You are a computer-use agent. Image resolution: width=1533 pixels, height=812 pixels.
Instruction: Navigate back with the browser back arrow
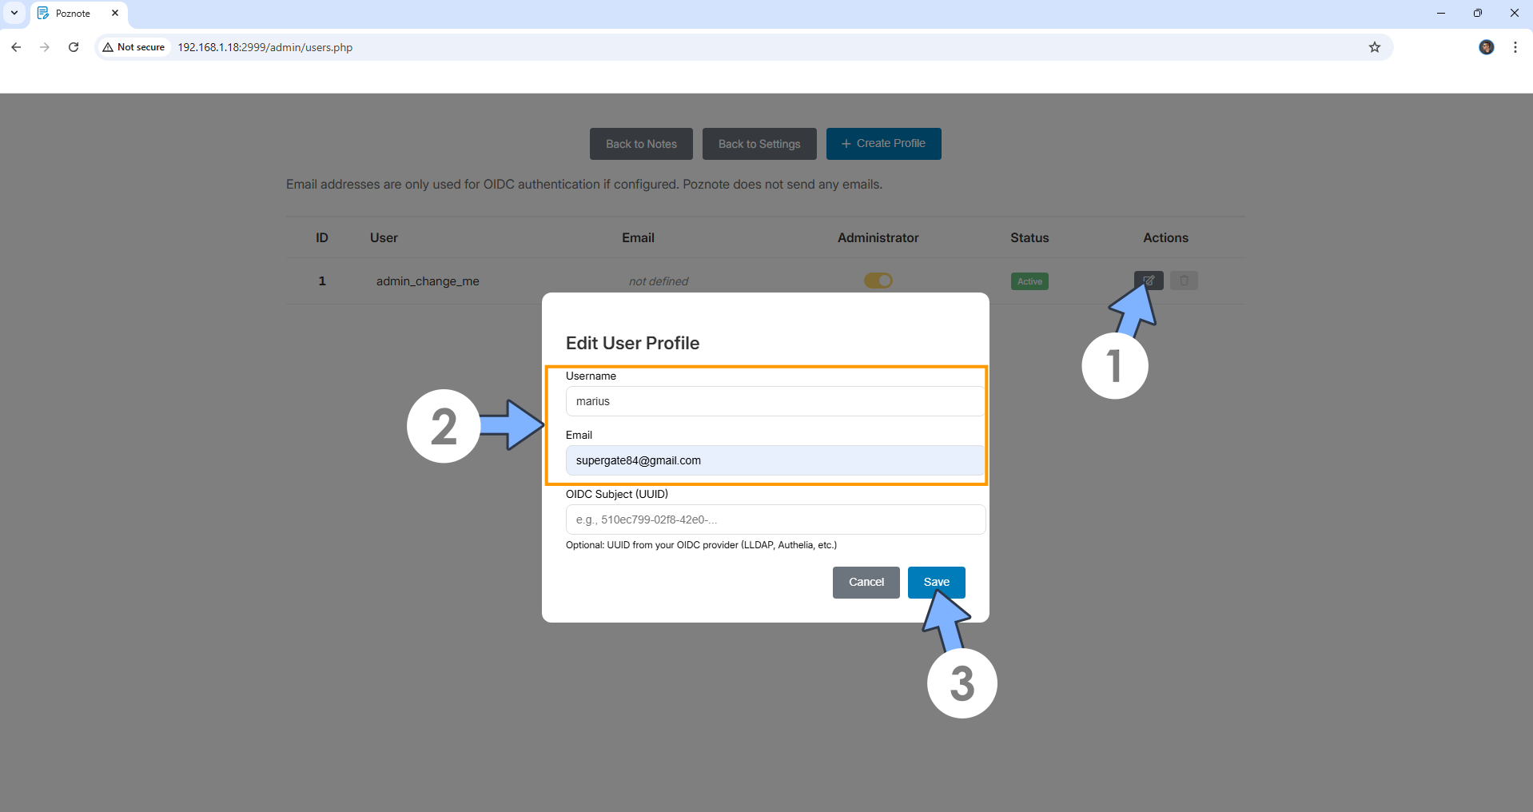point(16,47)
